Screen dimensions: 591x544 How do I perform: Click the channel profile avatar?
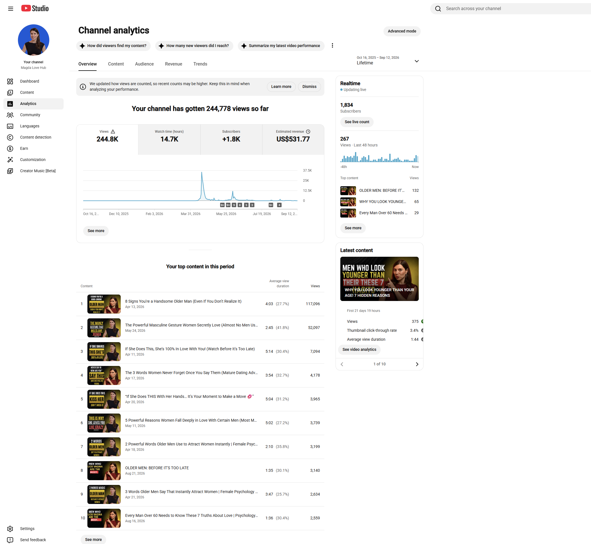coord(34,40)
